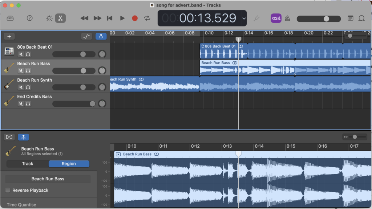Preview region with editor play icon
Image resolution: width=372 pixels, height=209 pixels.
pyautogui.click(x=118, y=154)
